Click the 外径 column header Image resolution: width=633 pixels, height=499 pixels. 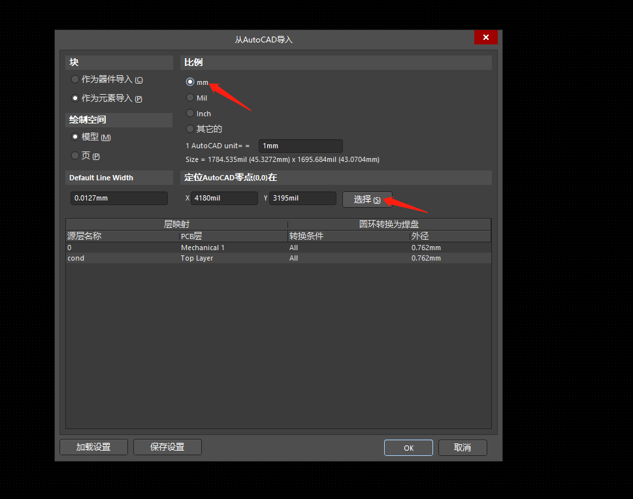[451, 236]
